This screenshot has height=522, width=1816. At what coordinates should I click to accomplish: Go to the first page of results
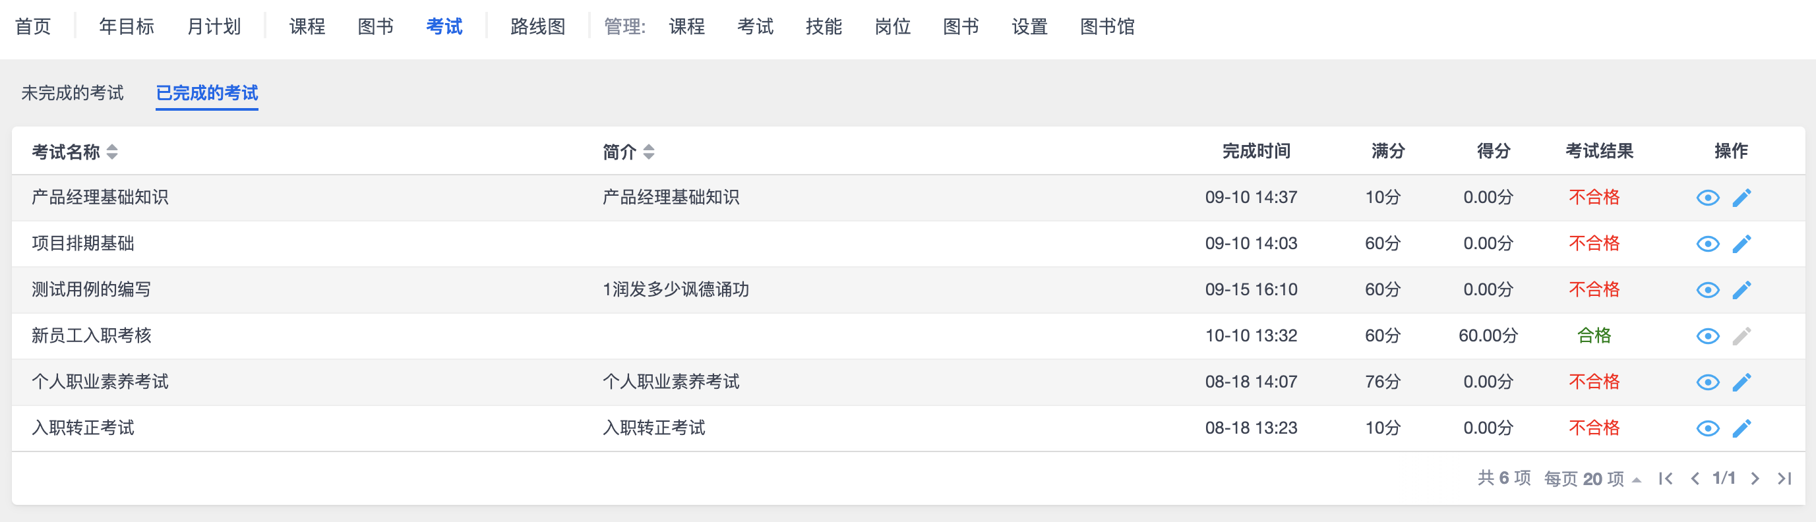coord(1666,479)
